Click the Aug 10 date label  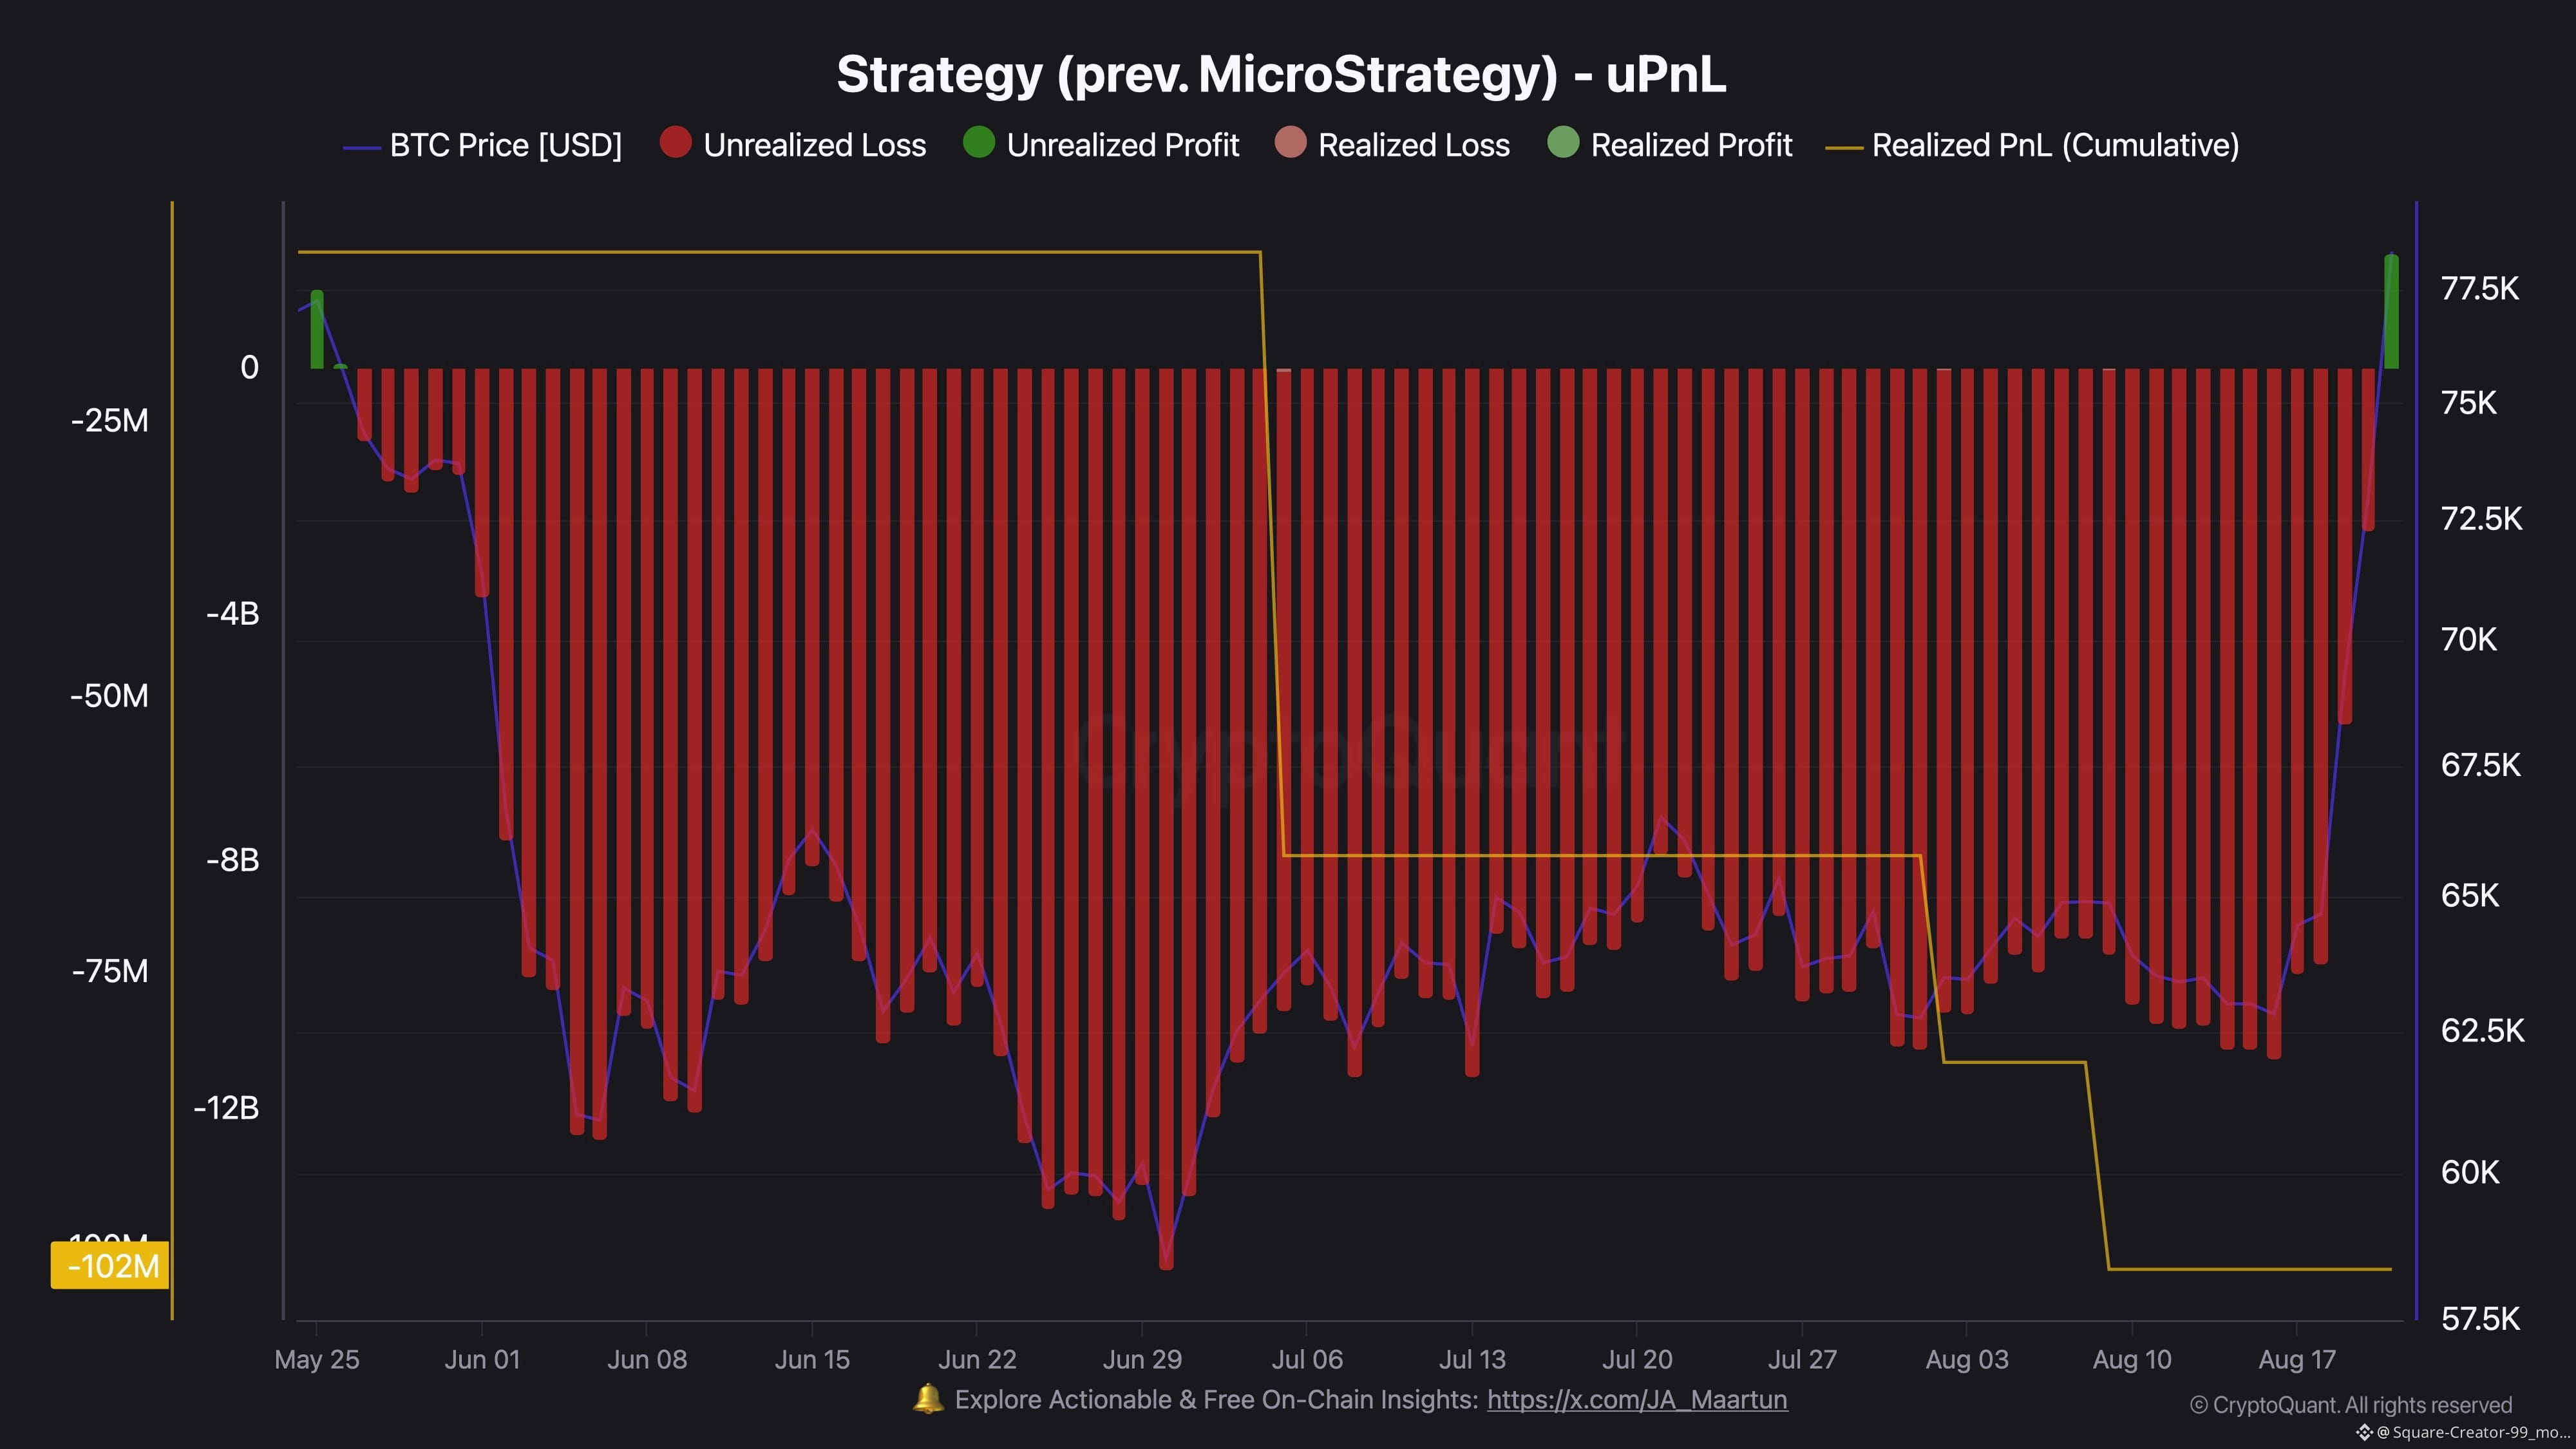(x=2132, y=1360)
